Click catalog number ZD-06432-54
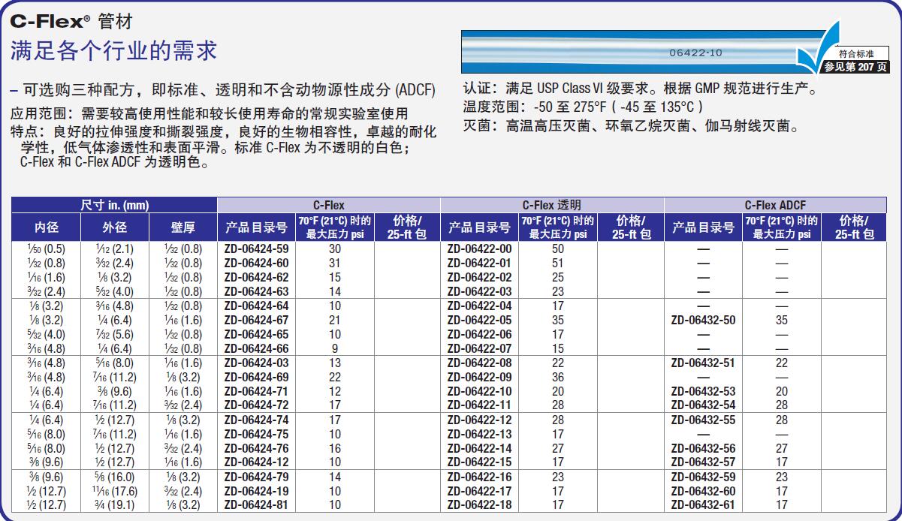 coord(703,405)
